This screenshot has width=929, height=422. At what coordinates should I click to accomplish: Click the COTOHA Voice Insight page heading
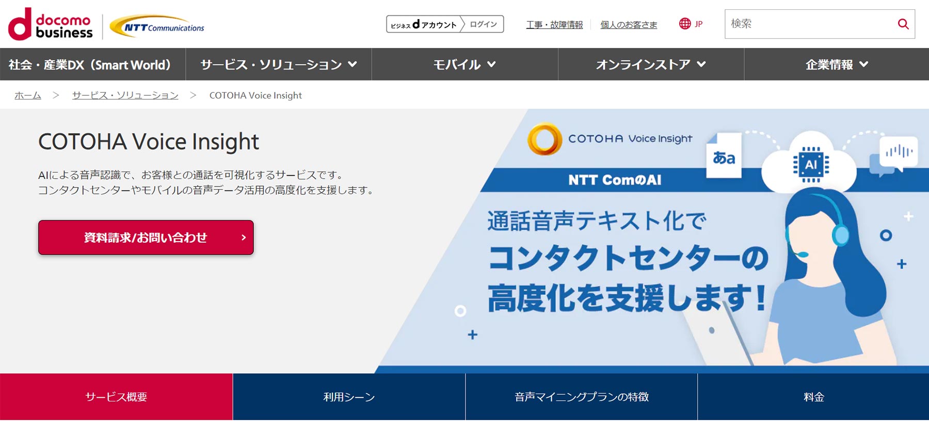149,142
